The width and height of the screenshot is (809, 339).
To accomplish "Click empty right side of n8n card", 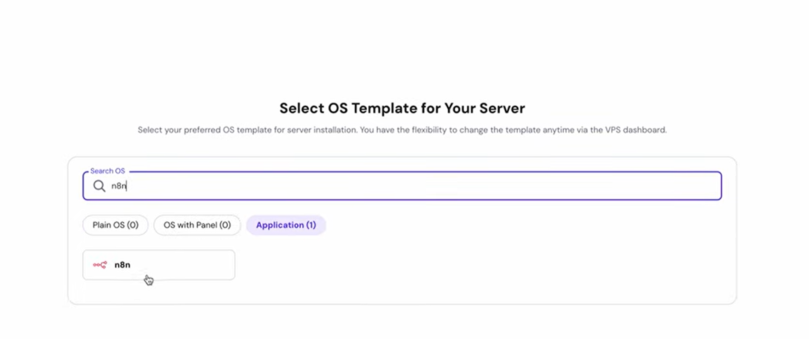I will (x=198, y=265).
